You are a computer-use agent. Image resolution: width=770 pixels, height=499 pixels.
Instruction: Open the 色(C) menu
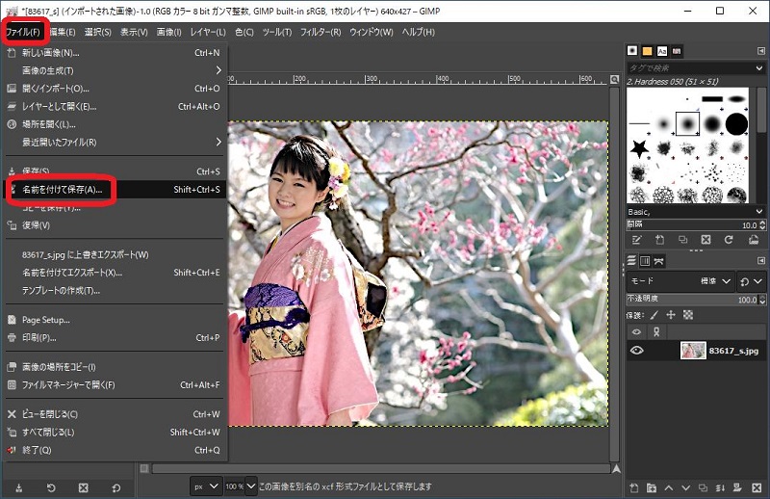pyautogui.click(x=244, y=32)
